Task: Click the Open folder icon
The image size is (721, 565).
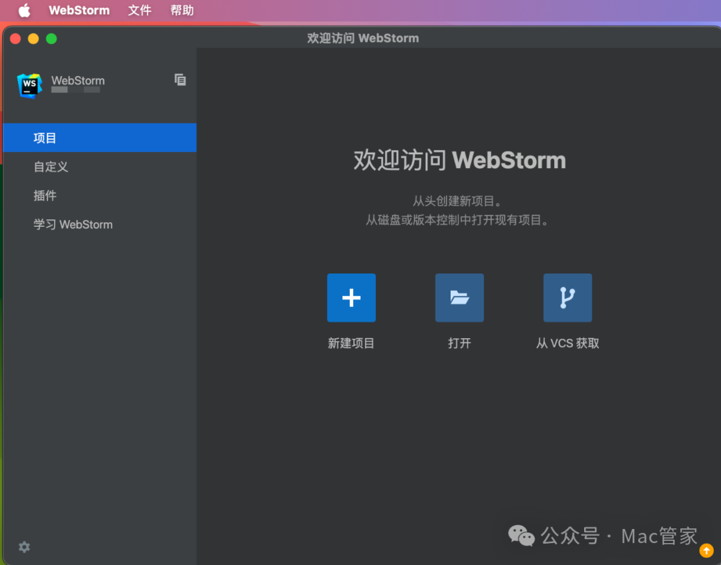Action: [459, 298]
